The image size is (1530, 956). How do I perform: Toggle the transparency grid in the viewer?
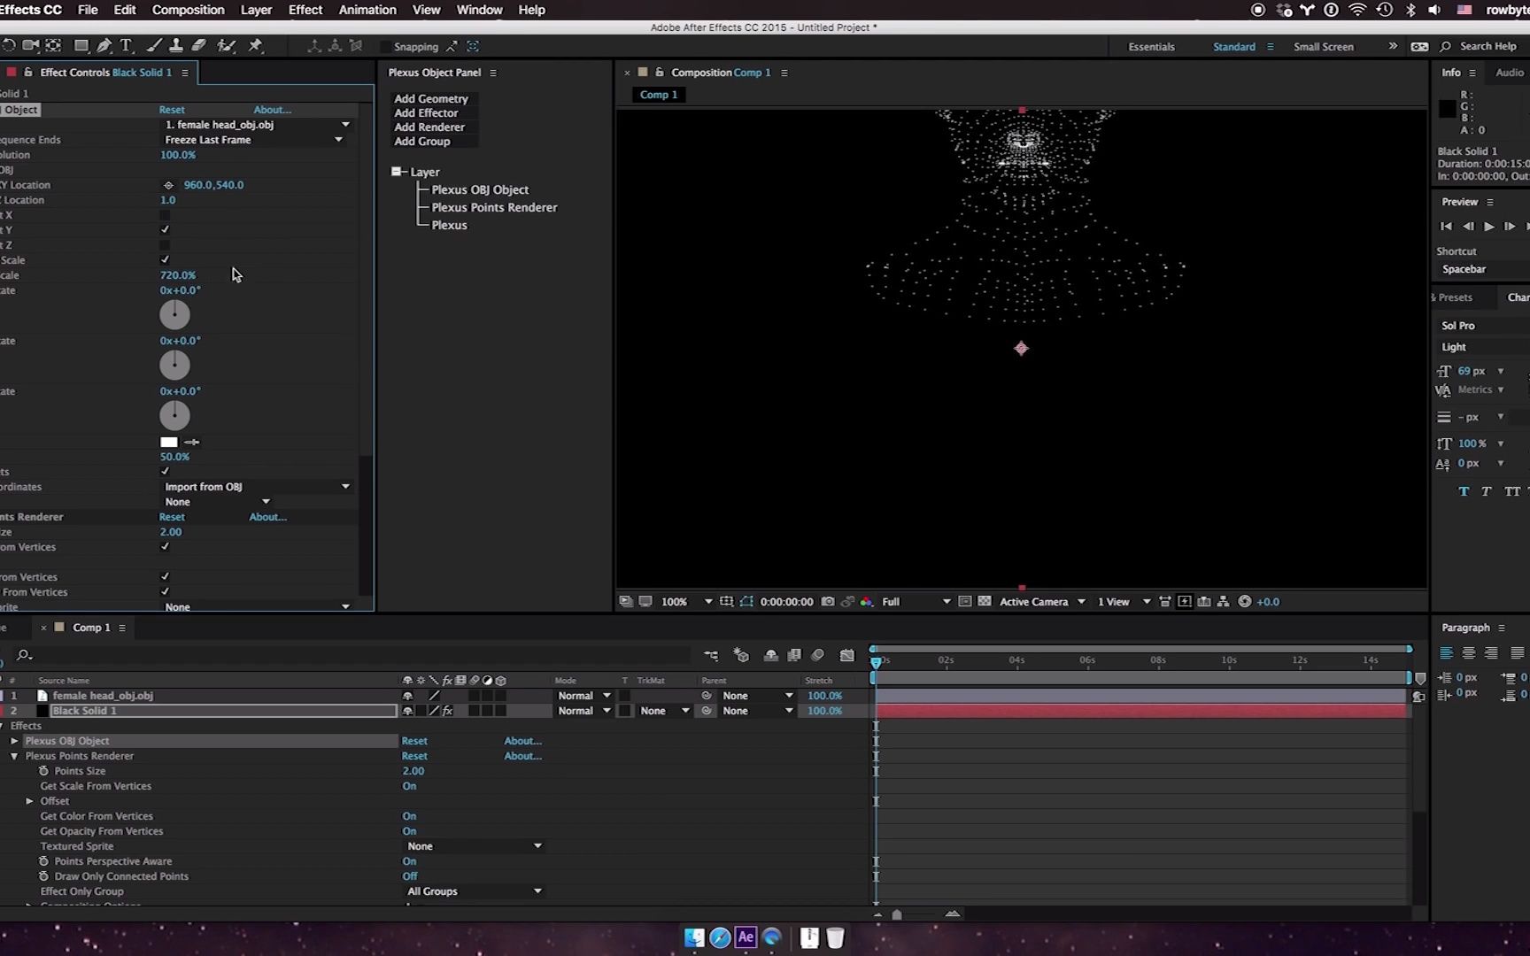click(984, 602)
